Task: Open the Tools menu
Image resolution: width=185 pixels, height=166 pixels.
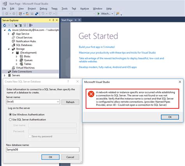Action: pos(64,9)
